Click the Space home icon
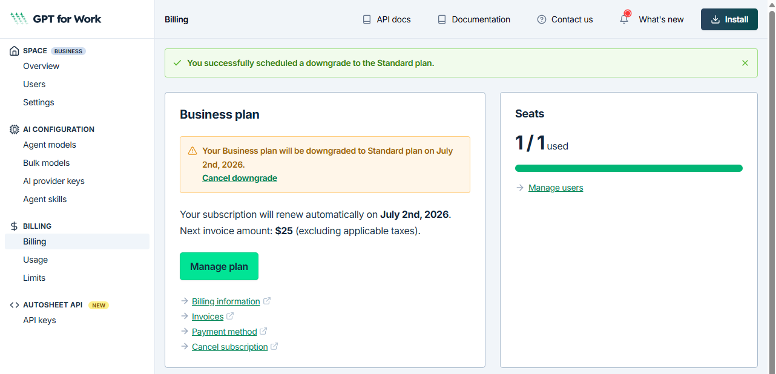Viewport: 776px width, 374px height. [x=14, y=51]
